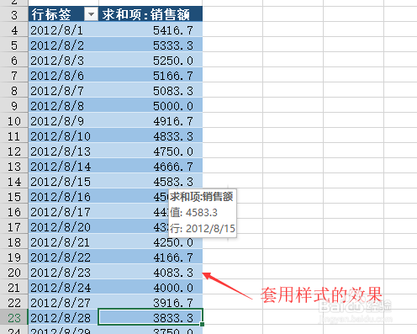Select value cell 4000.0
Viewport: 417px width, 334px height.
pyautogui.click(x=150, y=288)
